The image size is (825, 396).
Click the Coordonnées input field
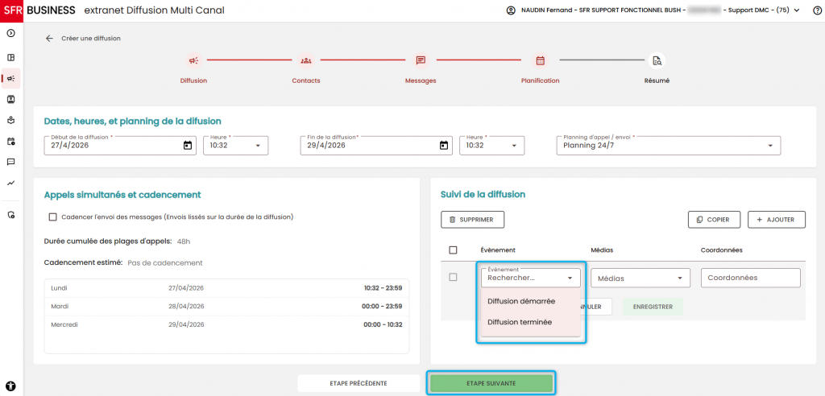pos(750,278)
